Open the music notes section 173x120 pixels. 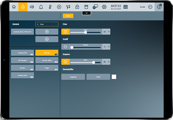click(68, 7)
